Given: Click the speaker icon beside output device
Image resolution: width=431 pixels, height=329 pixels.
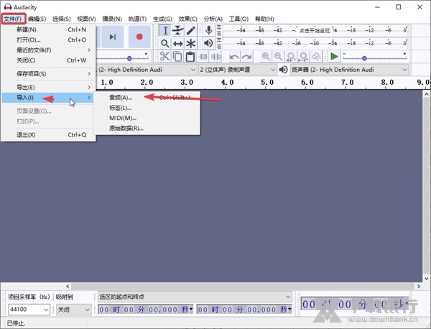Looking at the screenshot, I should 283,70.
